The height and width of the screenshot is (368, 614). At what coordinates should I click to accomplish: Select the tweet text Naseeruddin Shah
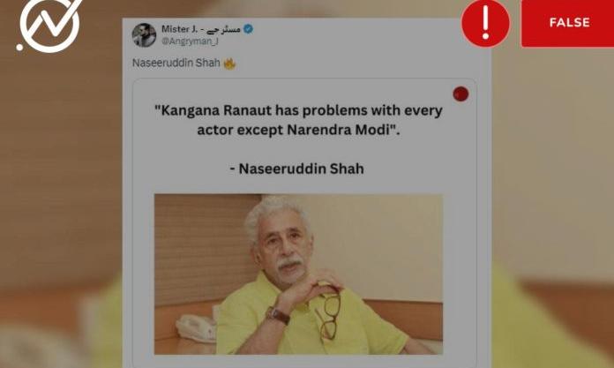[176, 63]
